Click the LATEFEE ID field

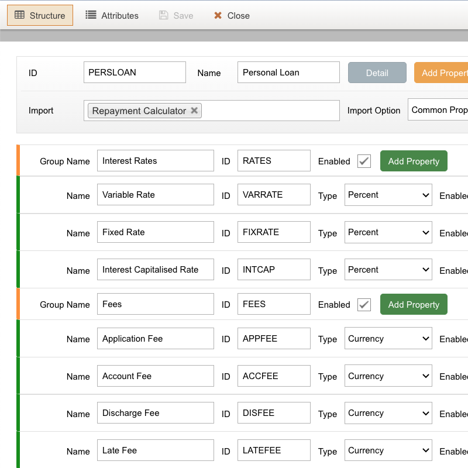click(274, 450)
